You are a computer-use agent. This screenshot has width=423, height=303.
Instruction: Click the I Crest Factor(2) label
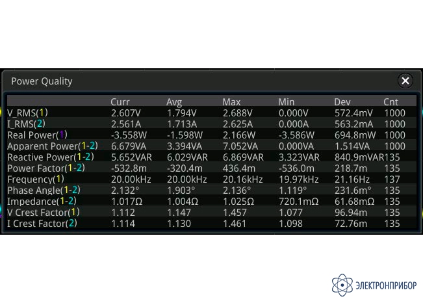click(x=42, y=223)
